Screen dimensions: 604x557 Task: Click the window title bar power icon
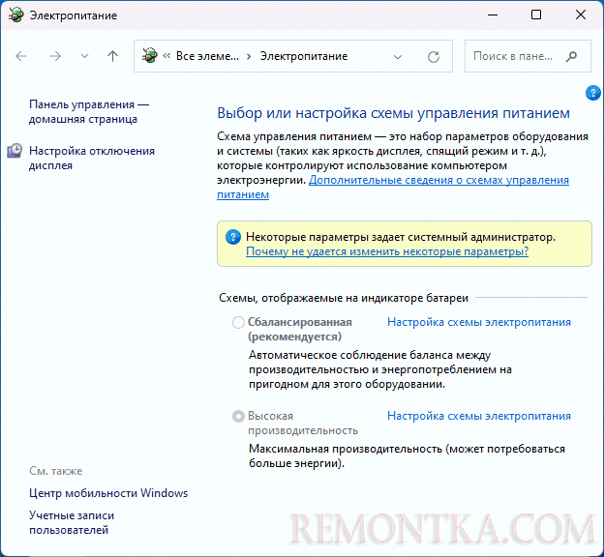pos(15,15)
